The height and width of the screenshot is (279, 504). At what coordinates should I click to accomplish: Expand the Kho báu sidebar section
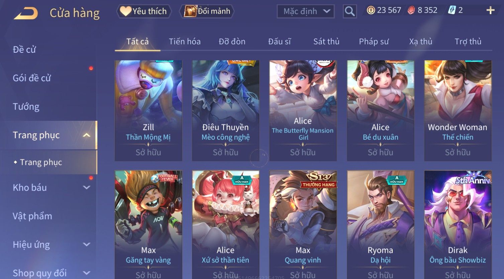pos(87,188)
